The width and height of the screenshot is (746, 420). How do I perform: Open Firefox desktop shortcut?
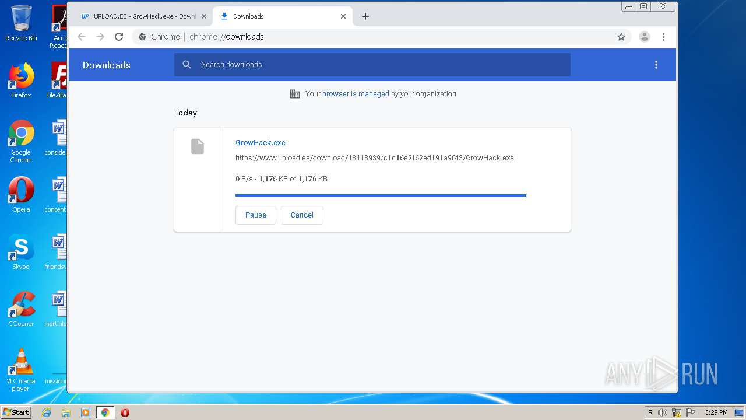click(x=21, y=80)
